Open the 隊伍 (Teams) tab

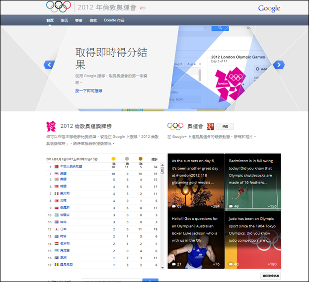point(64,20)
